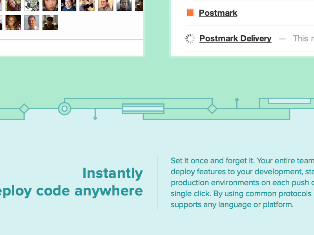Open the bald man in white shirt avatar

click(x=31, y=22)
